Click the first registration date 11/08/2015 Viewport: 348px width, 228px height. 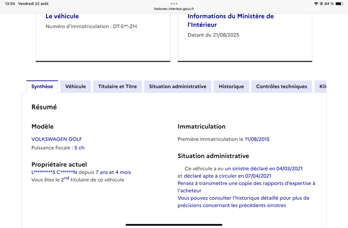click(x=257, y=139)
